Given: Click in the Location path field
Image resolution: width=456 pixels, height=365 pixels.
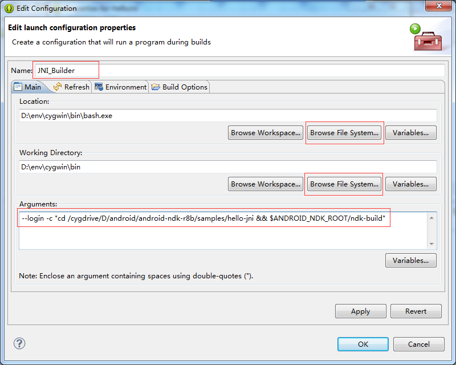Looking at the screenshot, I should (228, 116).
